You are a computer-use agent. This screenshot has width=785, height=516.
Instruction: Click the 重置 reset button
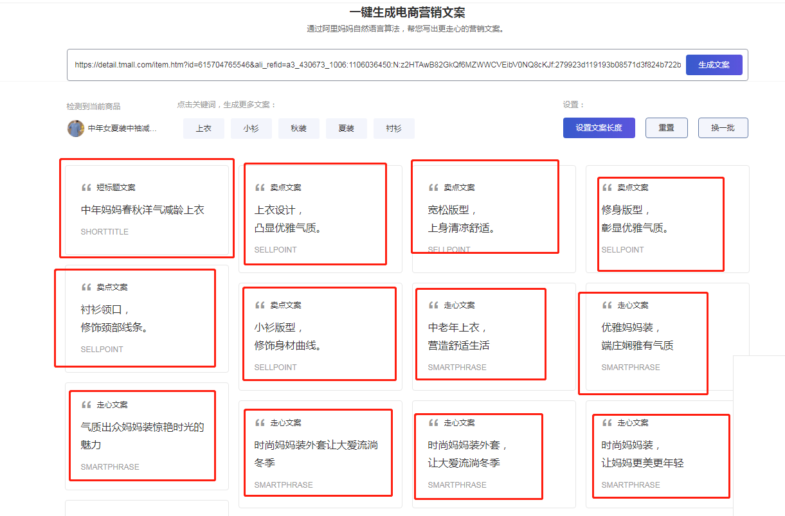[666, 127]
